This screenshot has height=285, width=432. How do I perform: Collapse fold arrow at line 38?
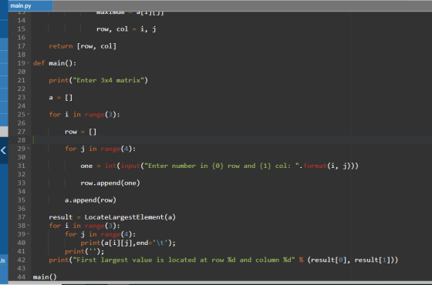[28, 226]
